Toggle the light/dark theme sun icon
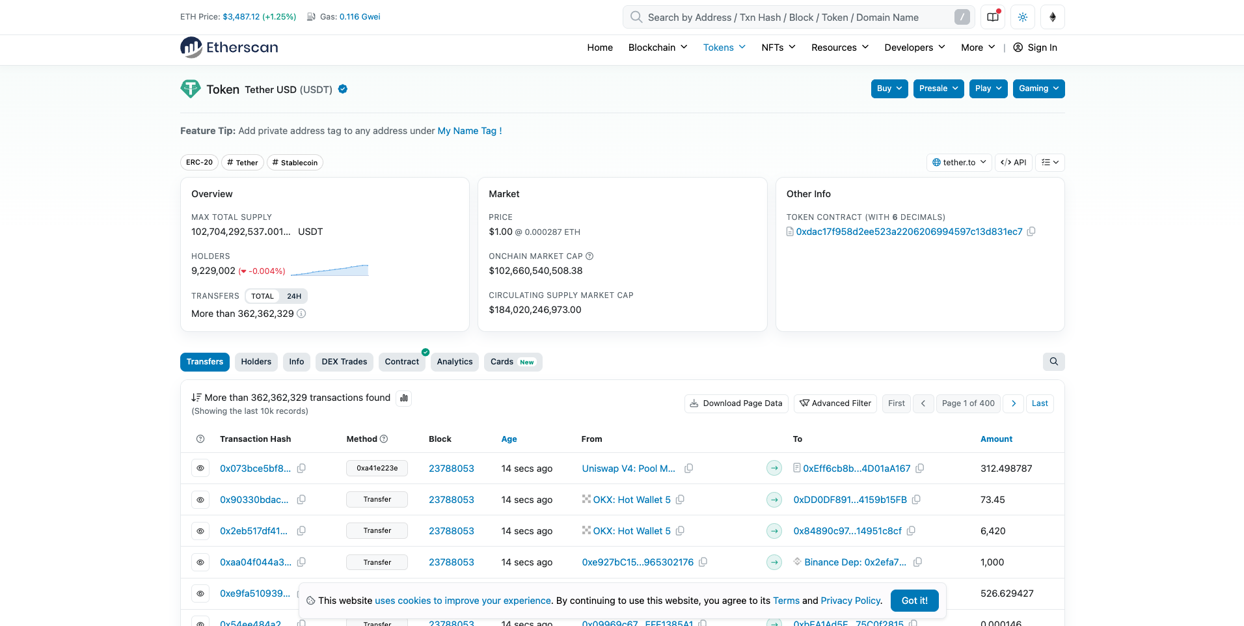 pyautogui.click(x=1023, y=18)
